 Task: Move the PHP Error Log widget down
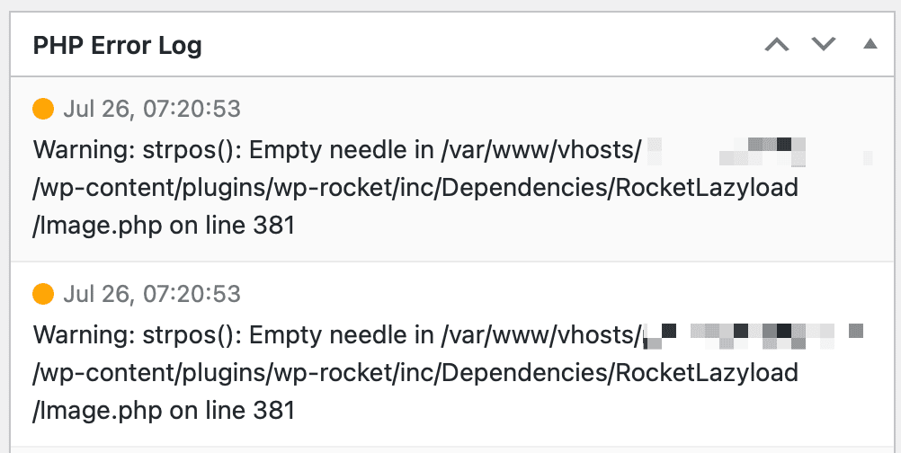pos(824,44)
